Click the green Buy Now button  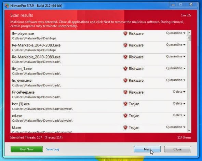point(27,149)
